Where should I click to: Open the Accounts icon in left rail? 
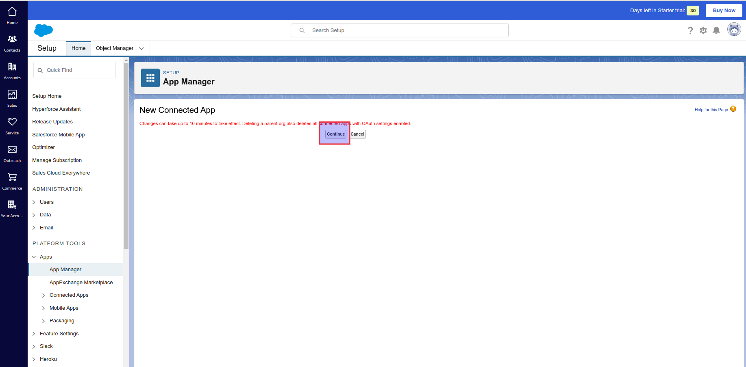pos(12,67)
